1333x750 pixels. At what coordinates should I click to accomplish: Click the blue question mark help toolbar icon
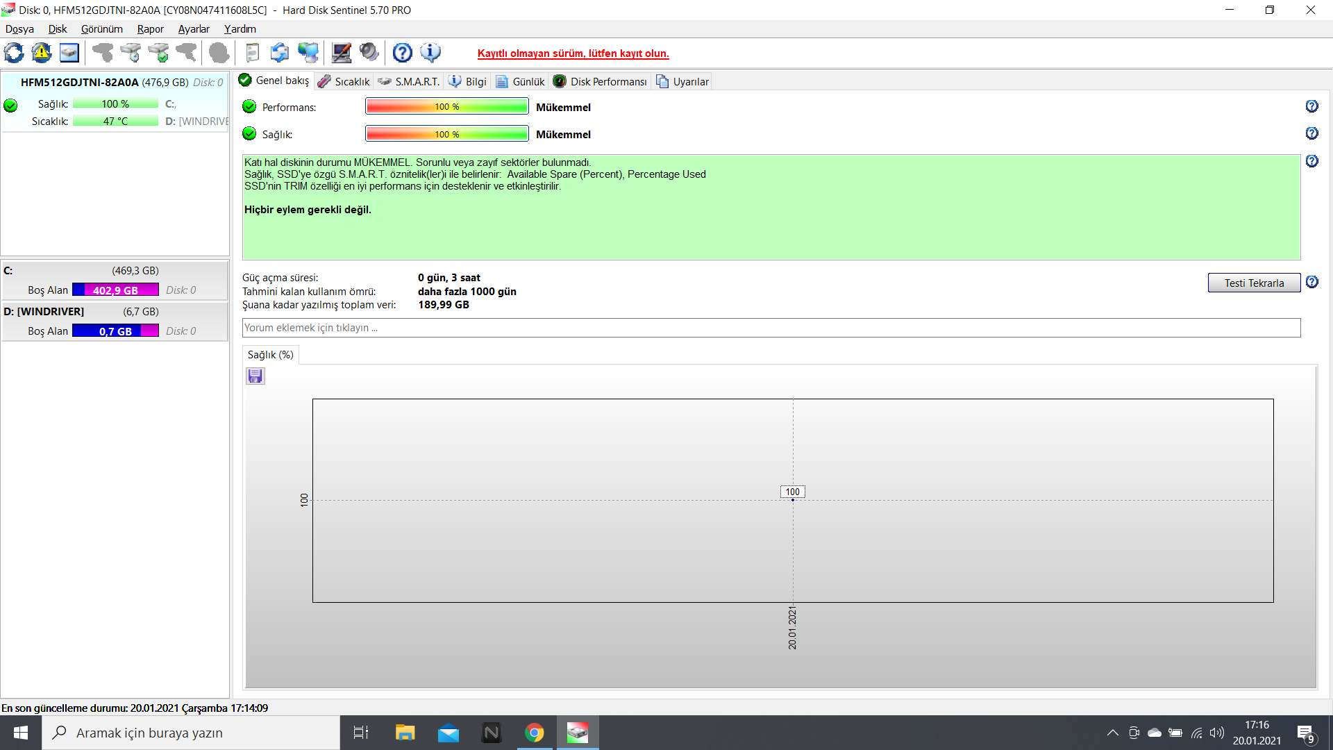click(x=402, y=53)
